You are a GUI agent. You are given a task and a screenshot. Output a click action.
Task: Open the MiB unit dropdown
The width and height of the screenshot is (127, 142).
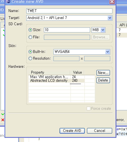(98, 30)
